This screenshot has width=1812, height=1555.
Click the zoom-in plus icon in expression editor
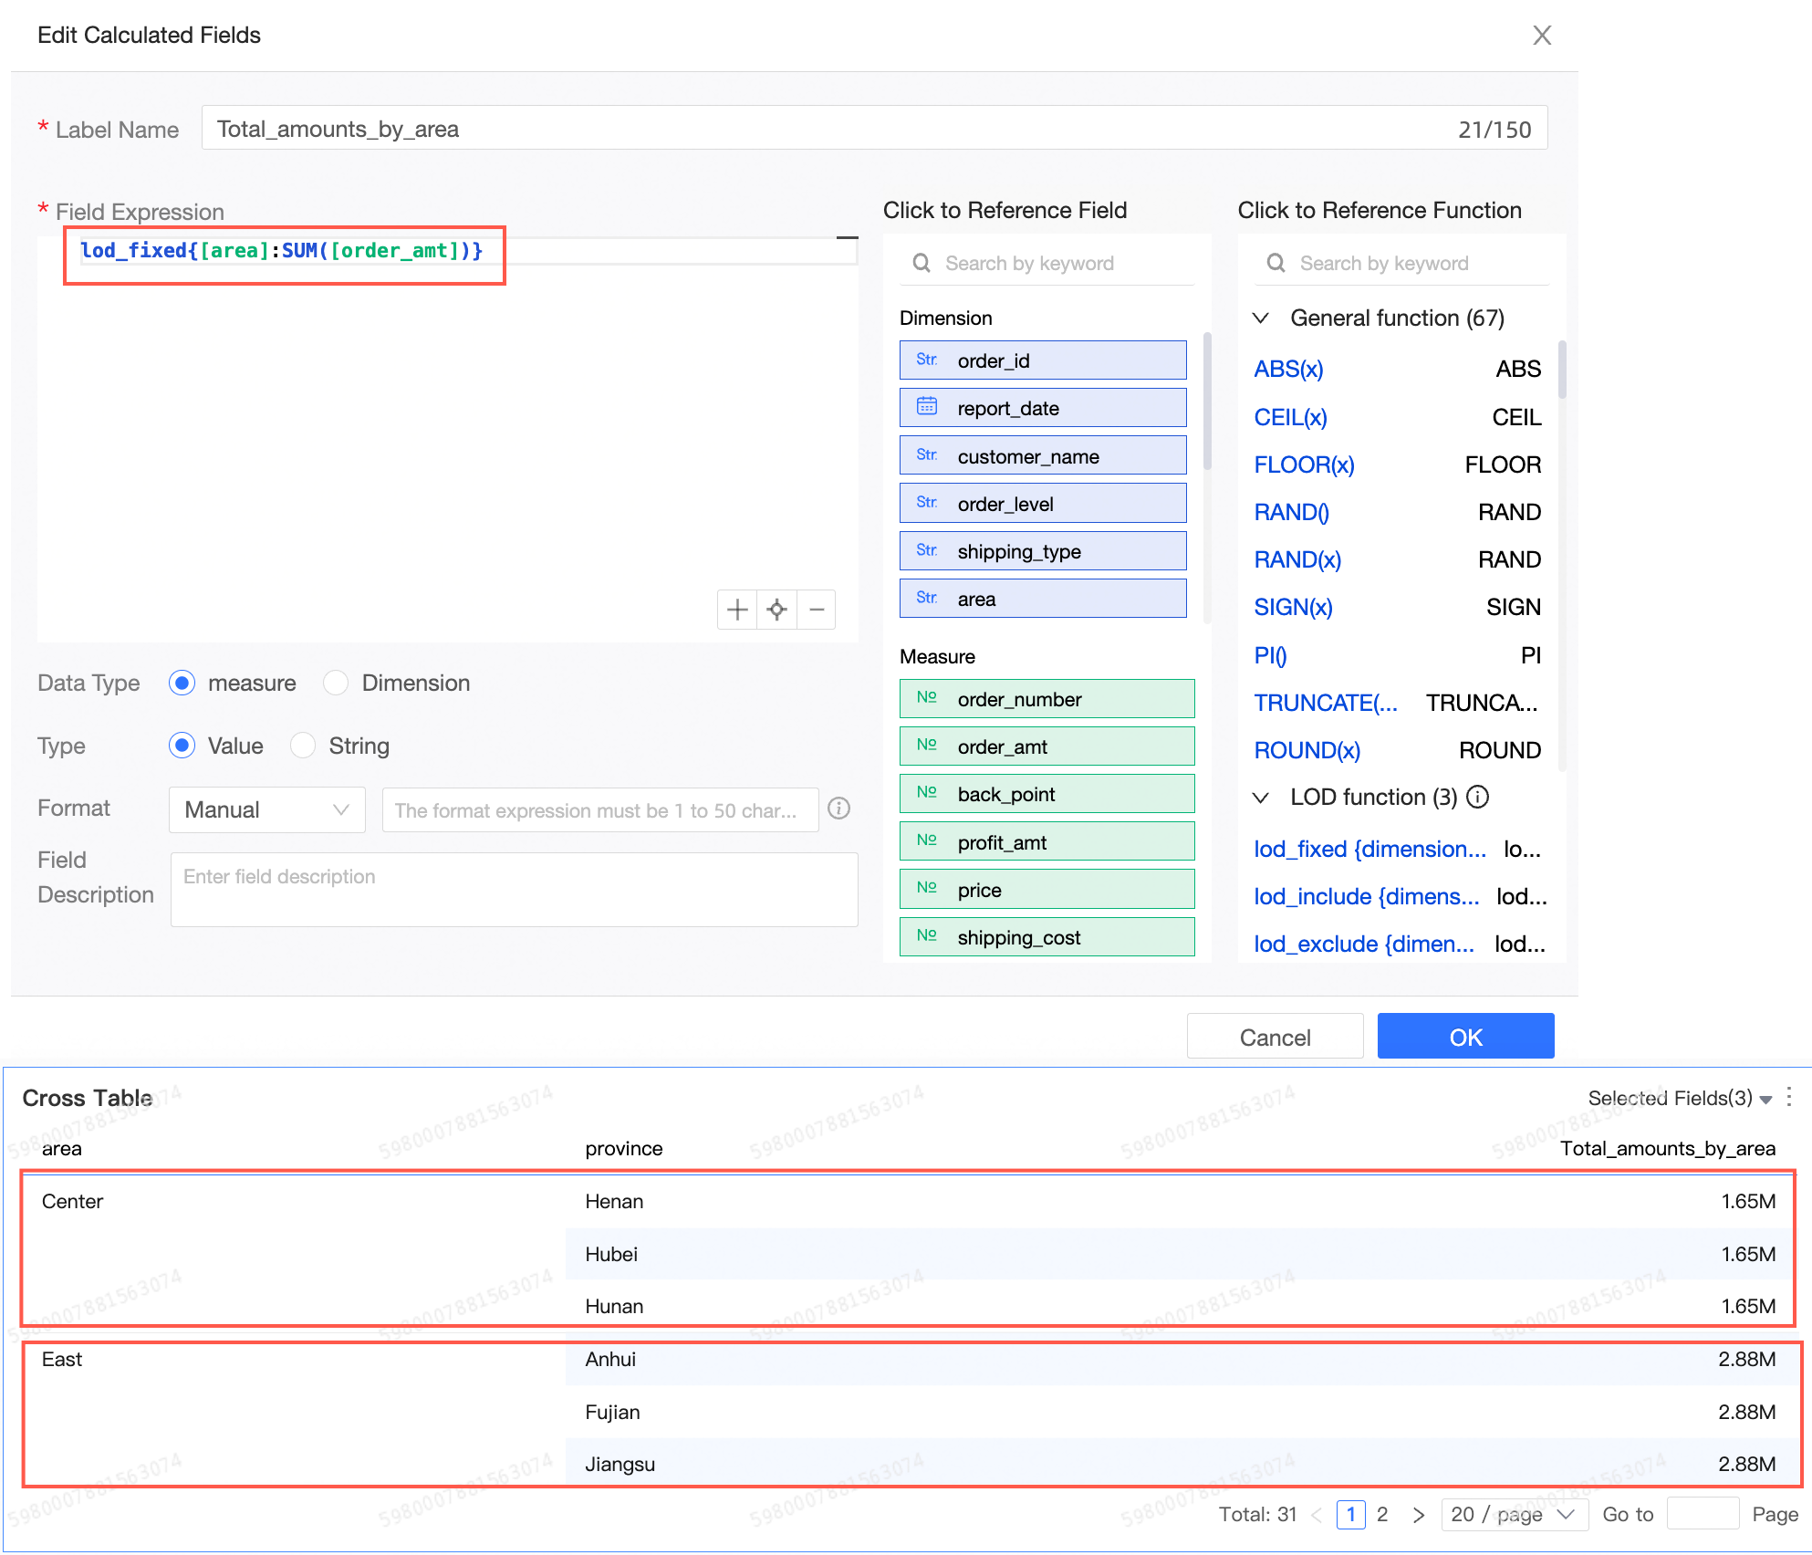(x=737, y=610)
